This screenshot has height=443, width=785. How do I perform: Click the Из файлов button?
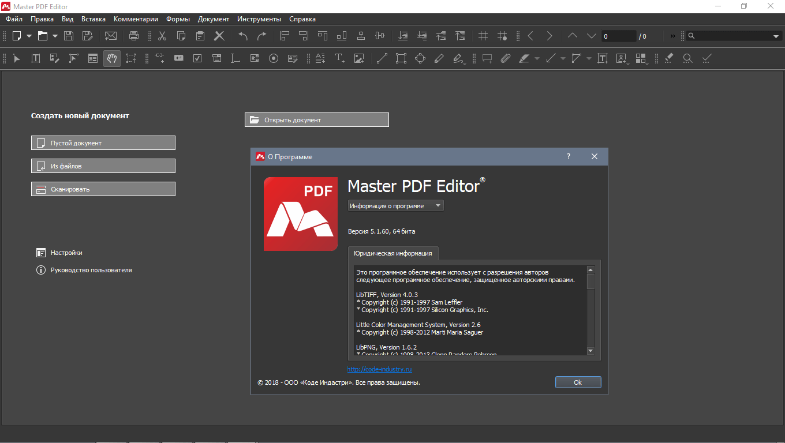point(103,166)
